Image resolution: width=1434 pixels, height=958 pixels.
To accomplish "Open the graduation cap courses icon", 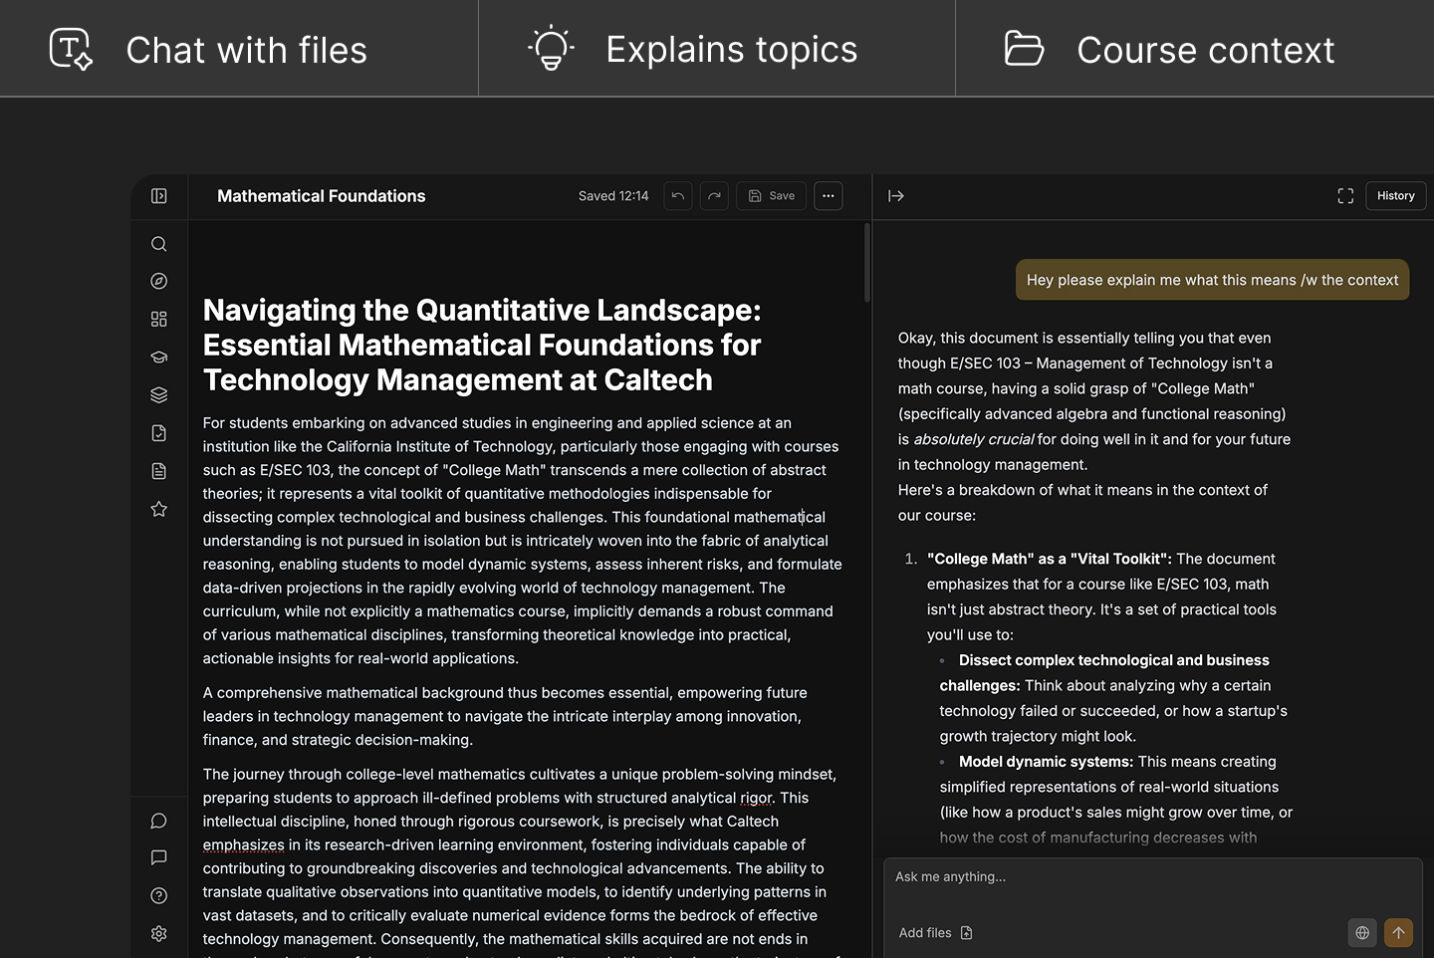I will coord(159,357).
